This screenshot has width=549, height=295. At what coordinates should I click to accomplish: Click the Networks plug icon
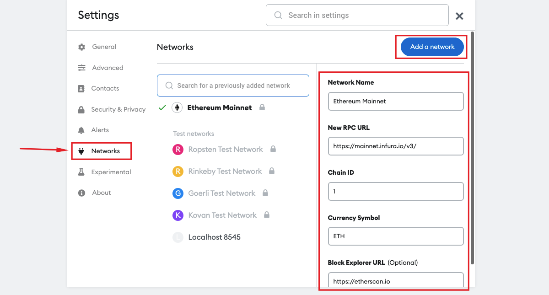[81, 151]
